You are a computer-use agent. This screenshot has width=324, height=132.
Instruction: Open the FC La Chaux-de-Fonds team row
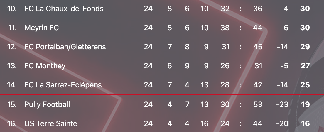point(162,9)
